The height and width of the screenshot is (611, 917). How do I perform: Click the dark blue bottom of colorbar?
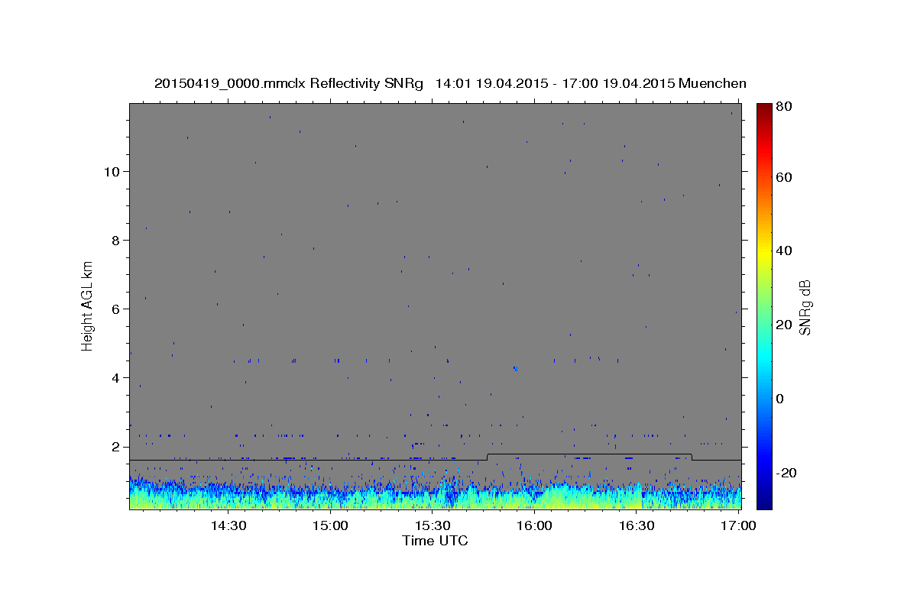point(764,502)
